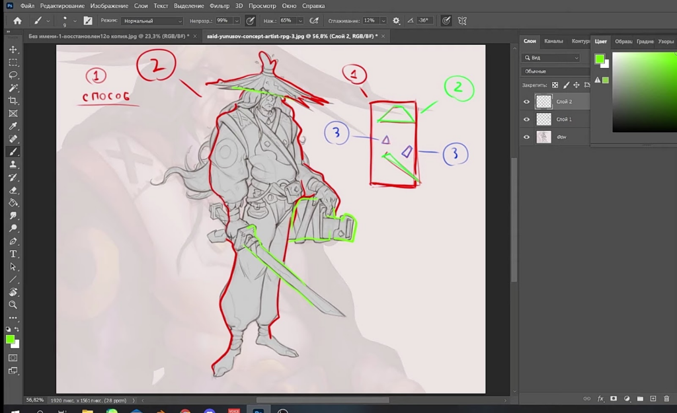Open the Наж. flow slider dropdown
Screen dimensions: 677x413
click(x=301, y=20)
